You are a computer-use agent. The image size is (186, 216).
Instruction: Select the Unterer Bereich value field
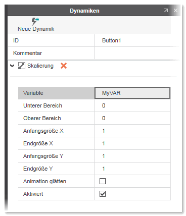click(x=132, y=105)
